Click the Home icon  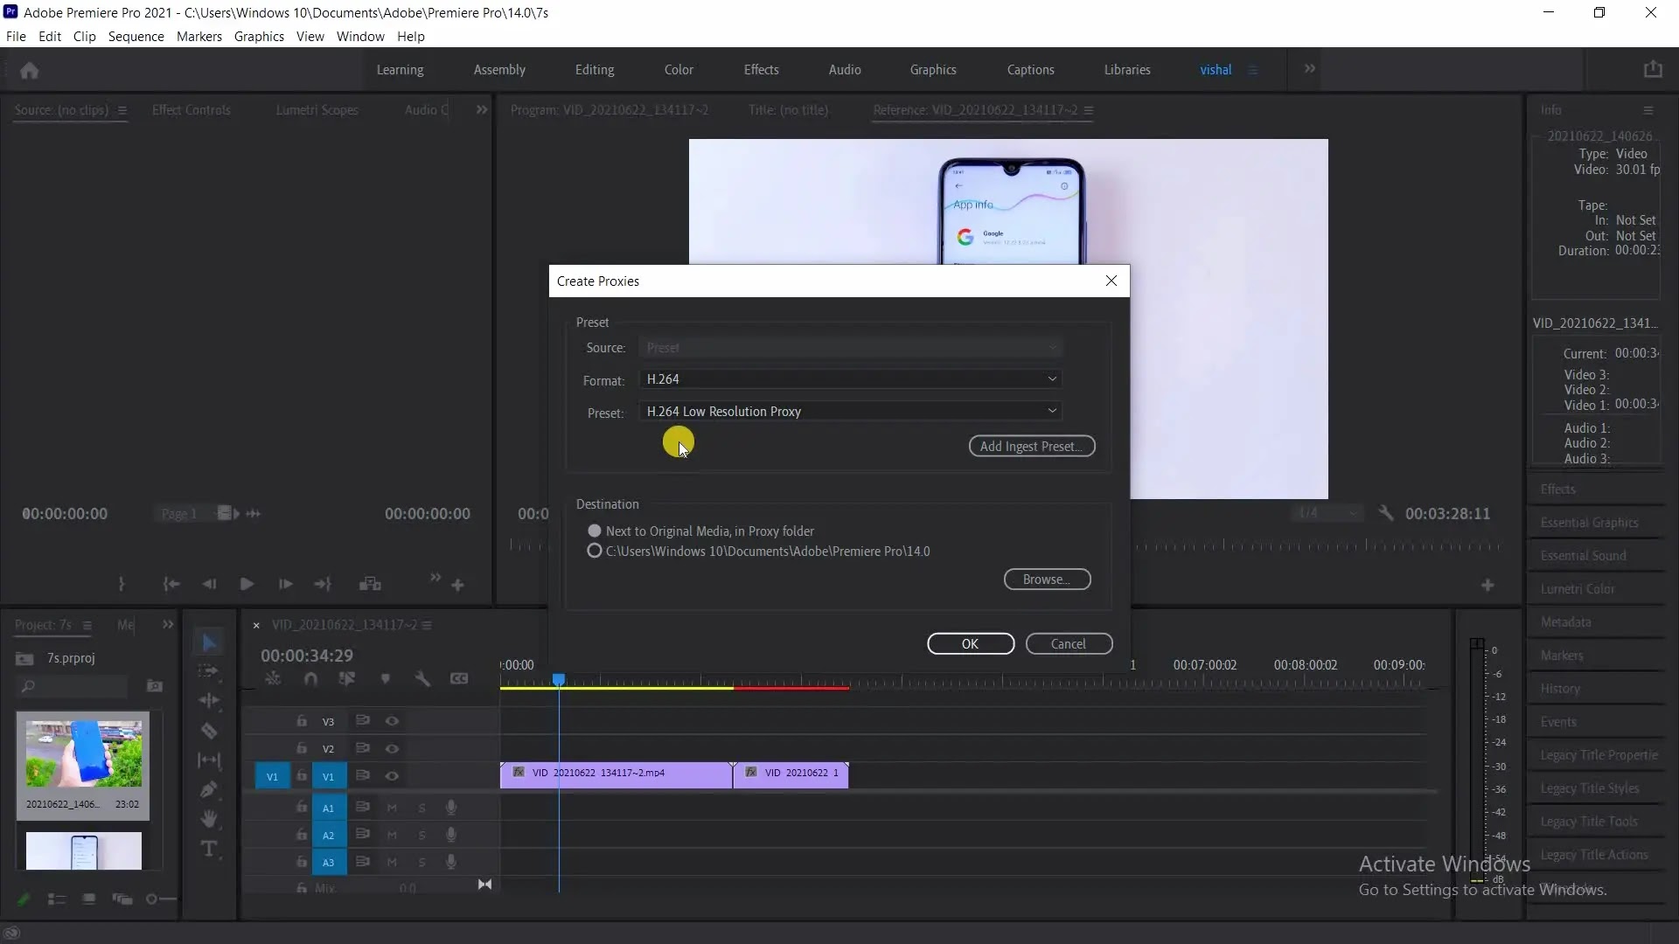(29, 70)
